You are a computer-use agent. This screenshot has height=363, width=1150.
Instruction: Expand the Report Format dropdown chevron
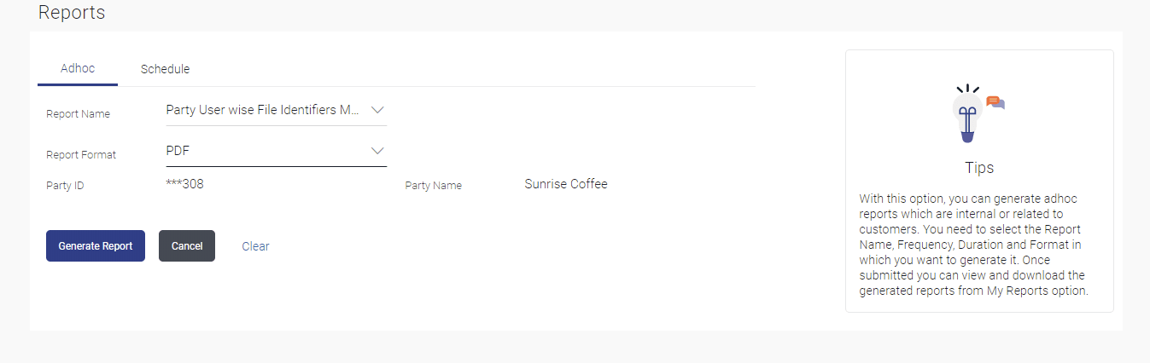(377, 151)
